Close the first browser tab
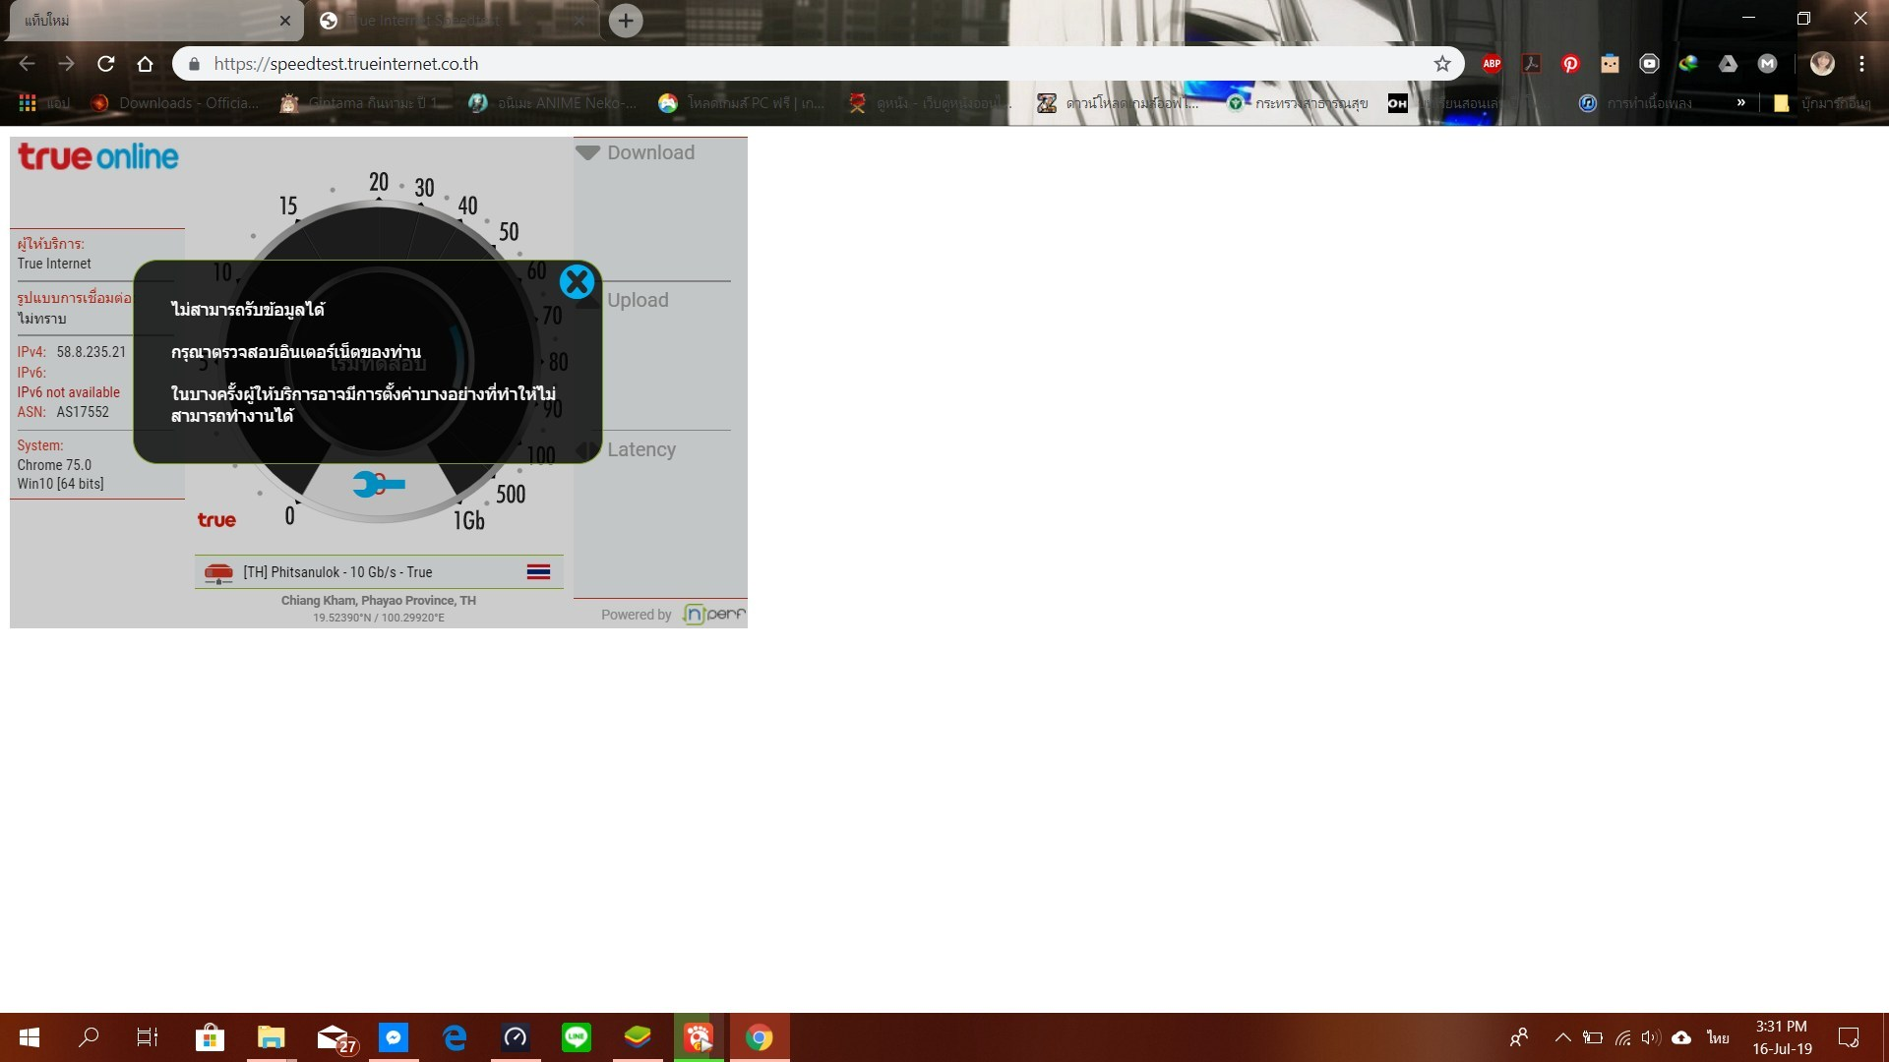The width and height of the screenshot is (1889, 1062). 284,21
